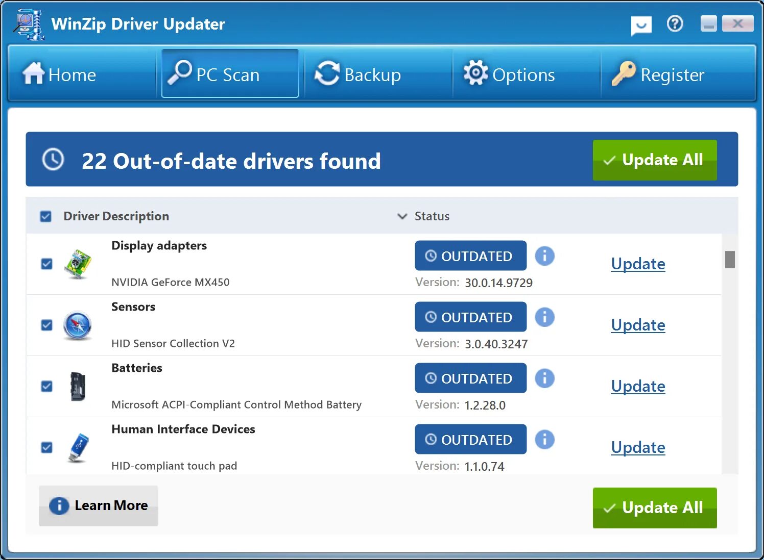
Task: Click the 22 Out-of-date drivers found heading
Action: pyautogui.click(x=231, y=161)
